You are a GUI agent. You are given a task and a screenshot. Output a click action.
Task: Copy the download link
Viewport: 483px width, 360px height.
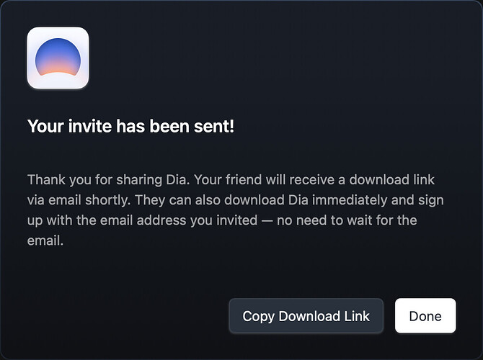[306, 315]
